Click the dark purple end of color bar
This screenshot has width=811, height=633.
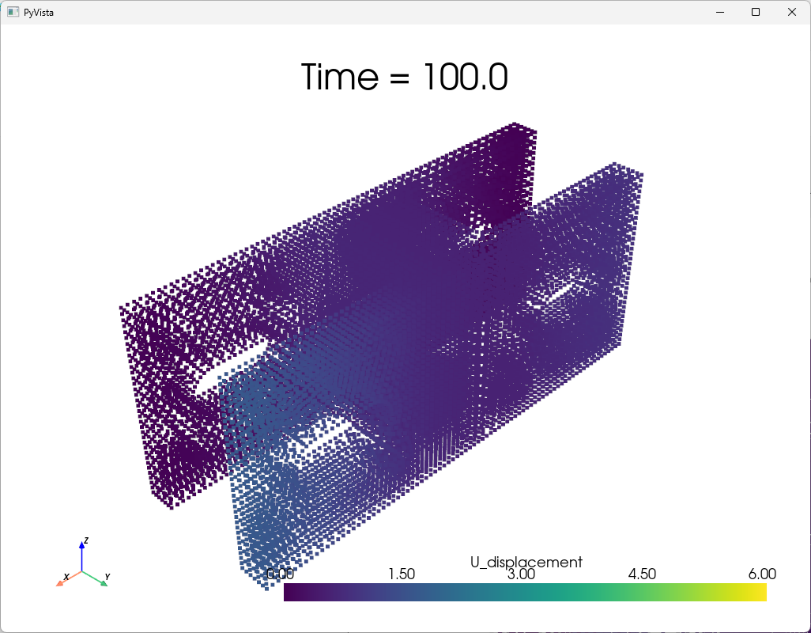point(291,593)
